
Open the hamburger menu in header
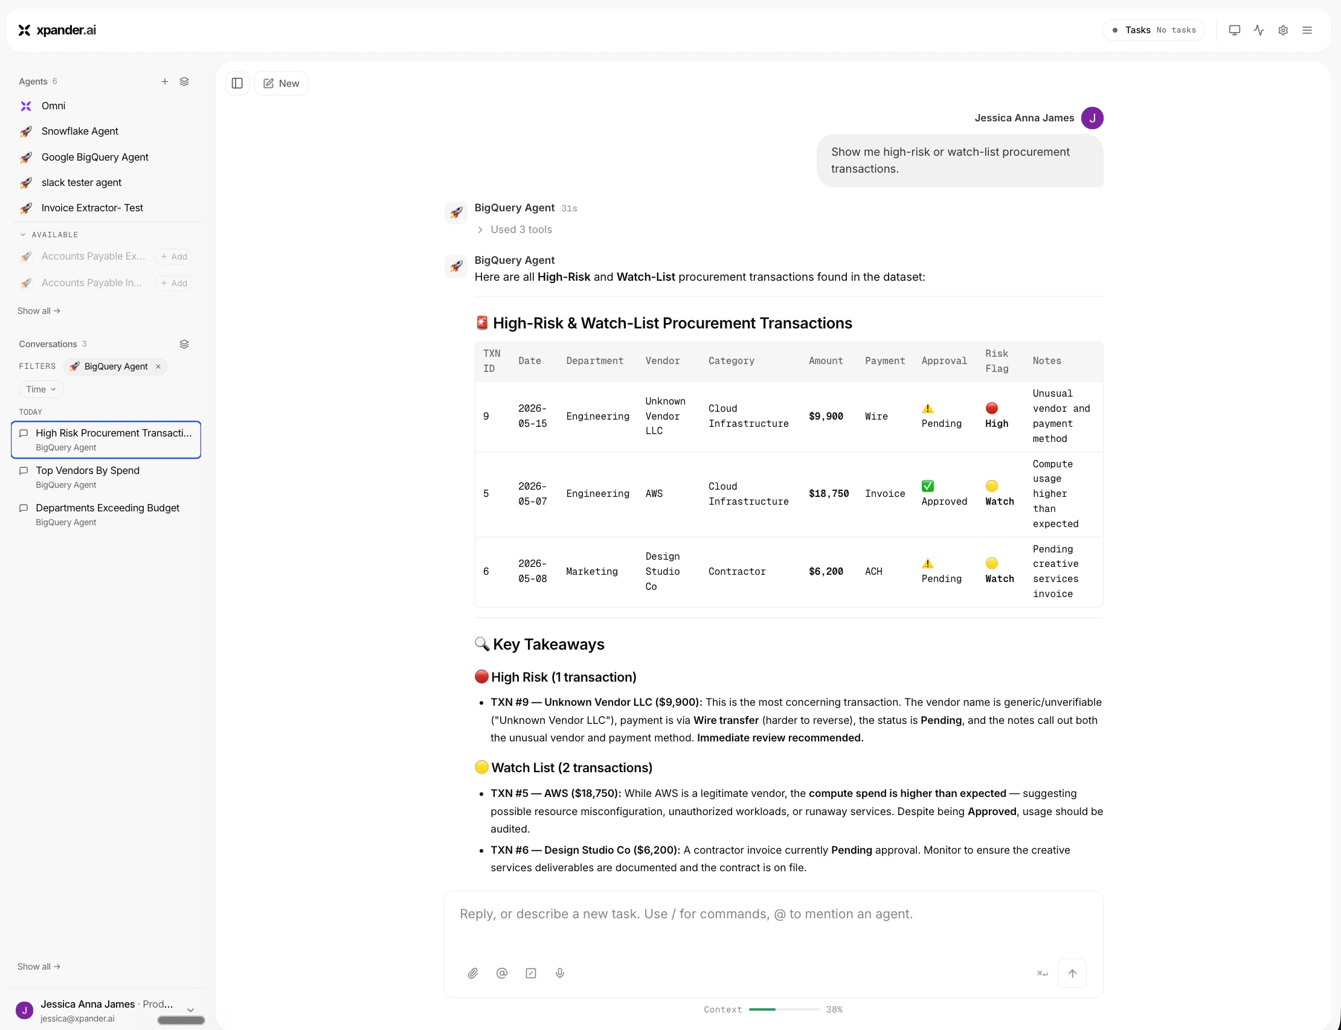click(1307, 30)
